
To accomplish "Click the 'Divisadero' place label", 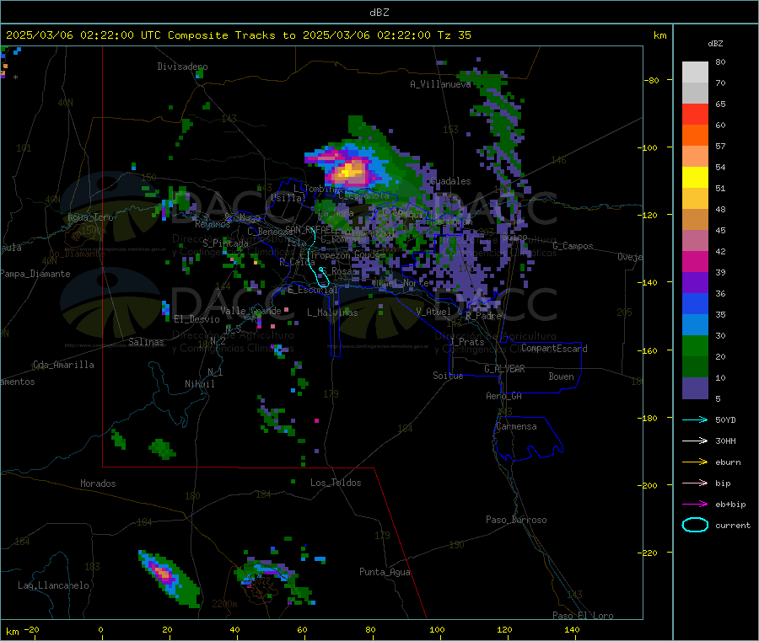I will 182,67.
